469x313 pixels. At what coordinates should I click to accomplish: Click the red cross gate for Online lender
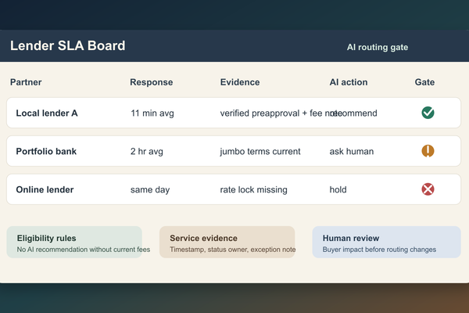pyautogui.click(x=428, y=189)
